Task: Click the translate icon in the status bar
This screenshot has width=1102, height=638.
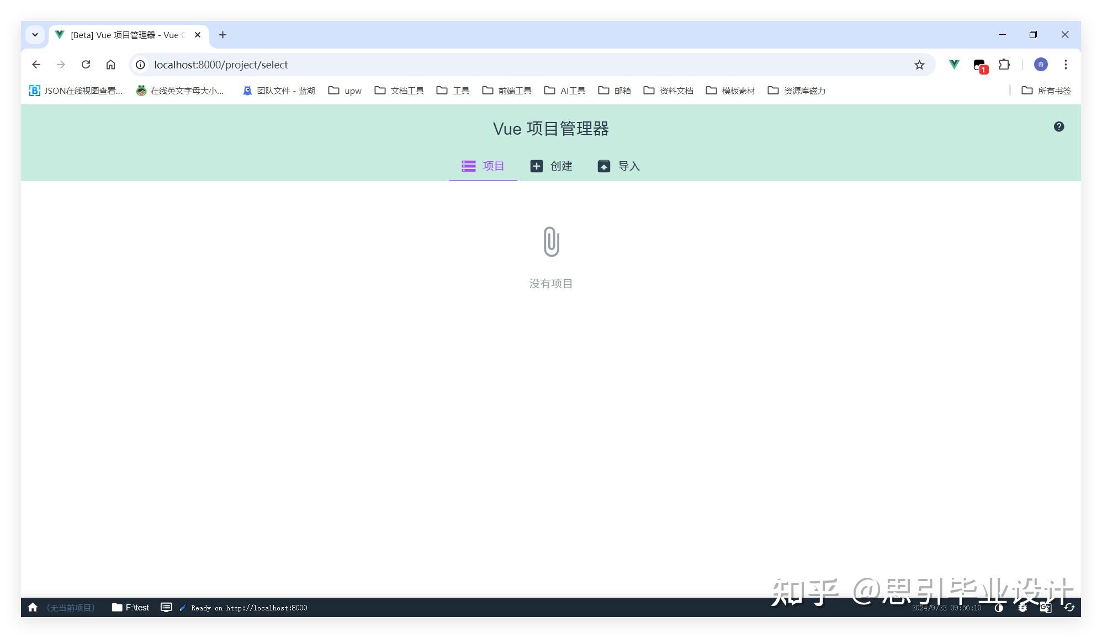Action: (1046, 608)
